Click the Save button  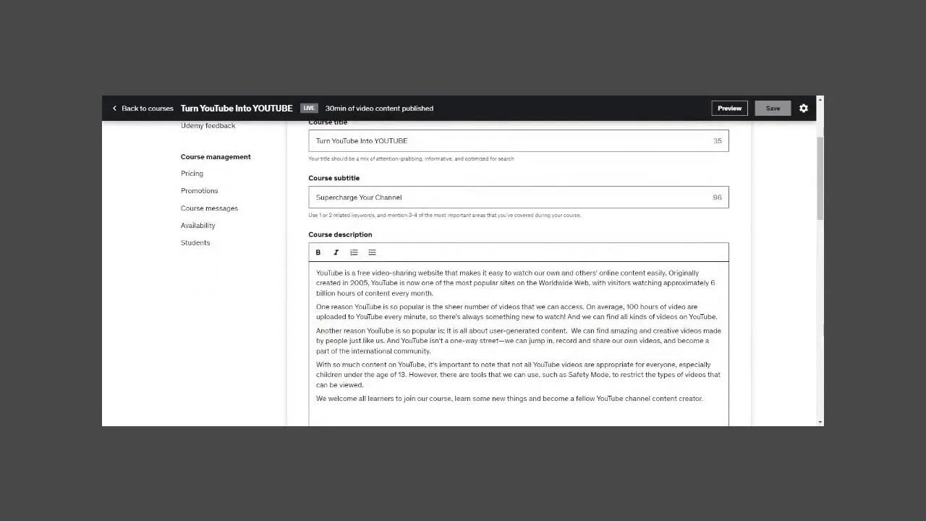point(773,109)
